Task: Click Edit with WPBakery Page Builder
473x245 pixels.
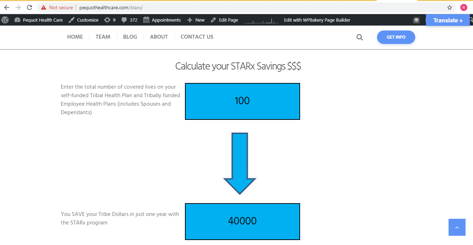Action: pos(317,20)
